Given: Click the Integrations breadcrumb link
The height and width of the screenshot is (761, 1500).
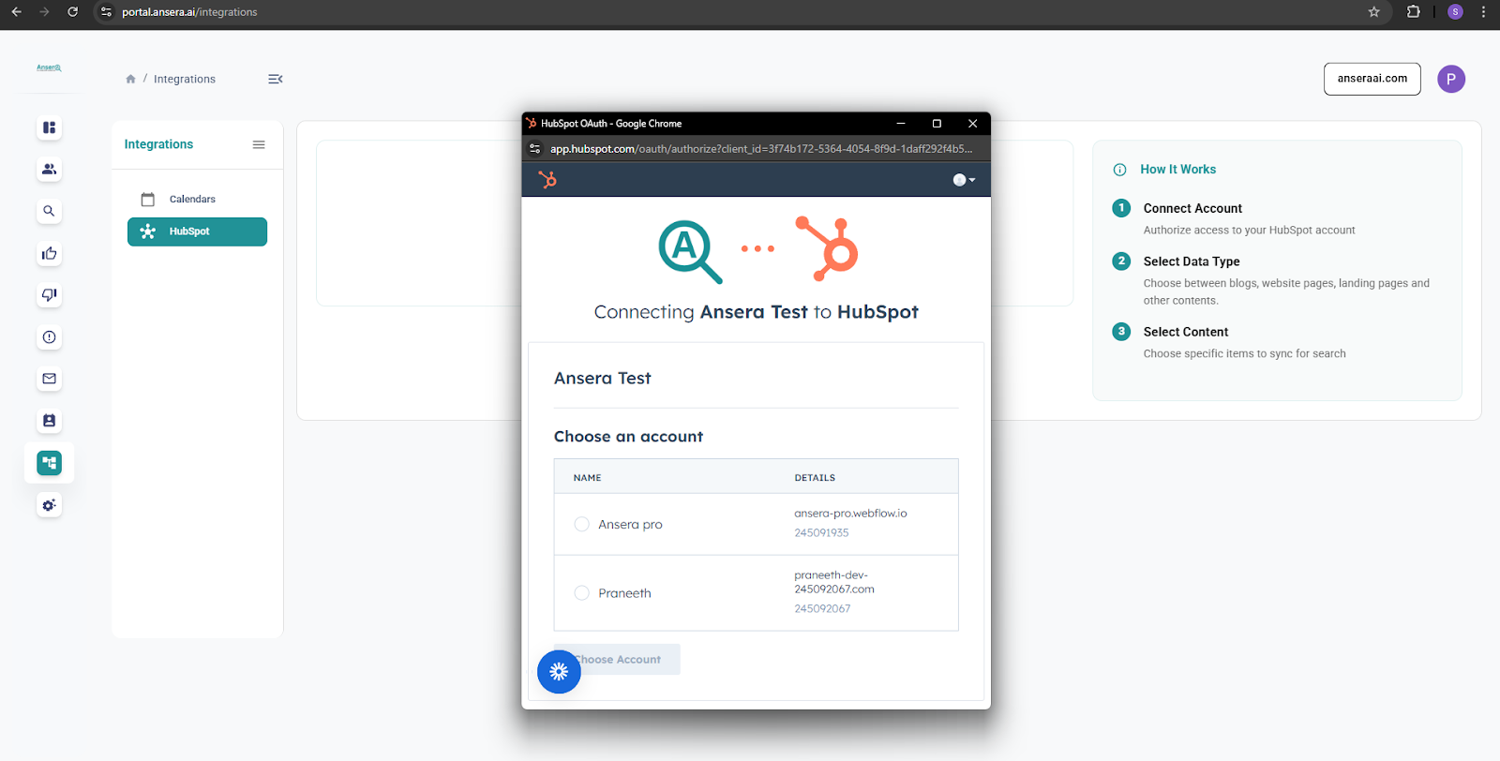Looking at the screenshot, I should coord(185,79).
